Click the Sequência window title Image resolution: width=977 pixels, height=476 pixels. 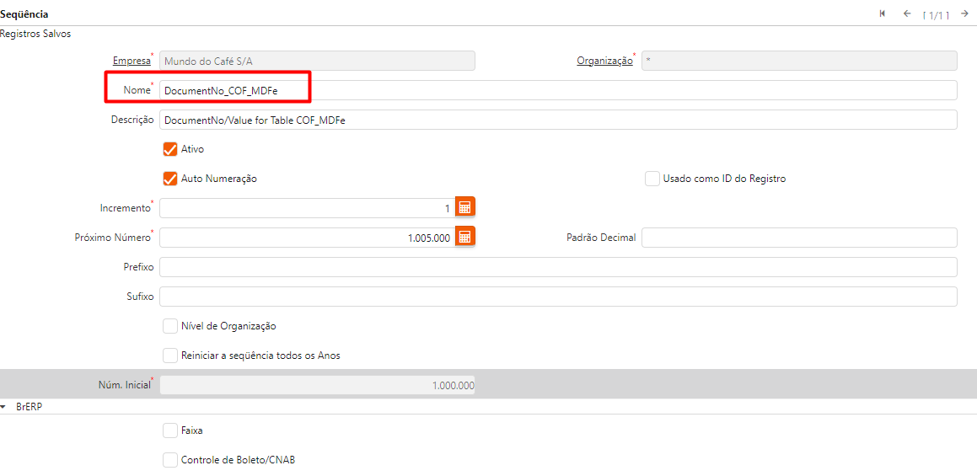[24, 13]
